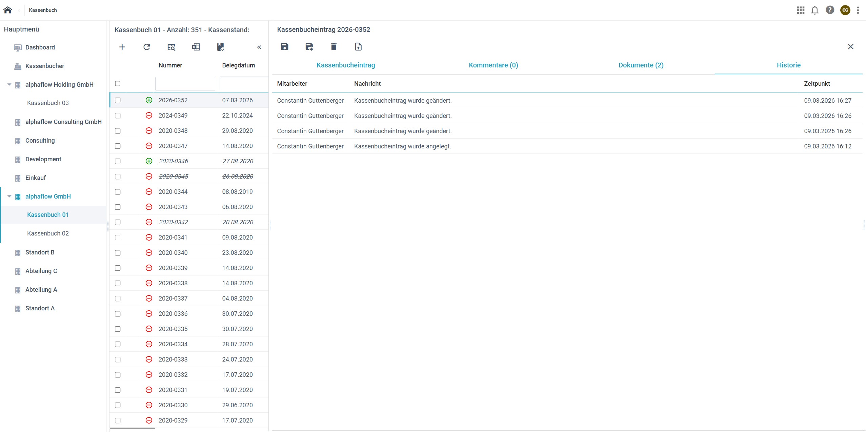This screenshot has width=866, height=432.
Task: Open the apps grid menu
Action: point(801,10)
